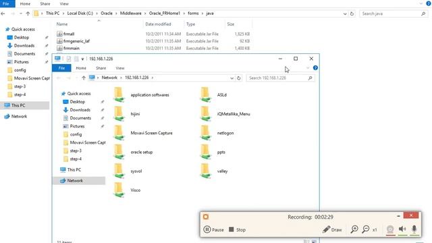Open Local Disk (C:) breadcrumb
Screen dimensions: 432x243
pyautogui.click(x=80, y=13)
